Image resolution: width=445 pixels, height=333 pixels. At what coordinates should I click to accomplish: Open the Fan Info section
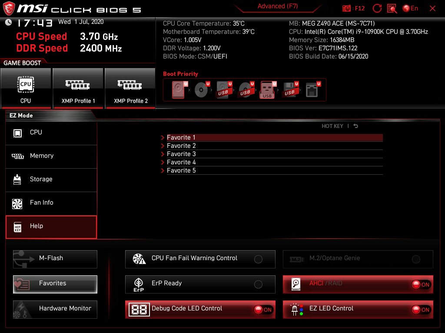click(x=51, y=204)
